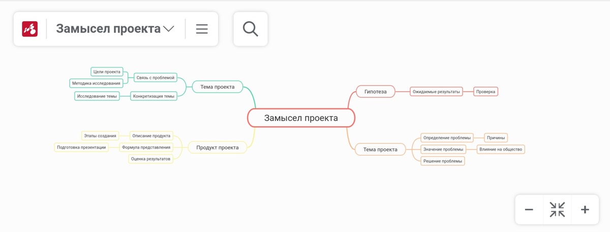Image resolution: width=610 pixels, height=232 pixels.
Task: Select the "Проверка" node
Action: [485, 92]
